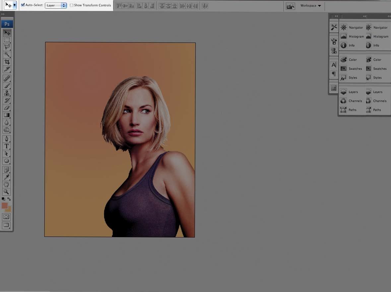Choose the Brush tool
The width and height of the screenshot is (391, 292).
pyautogui.click(x=7, y=86)
